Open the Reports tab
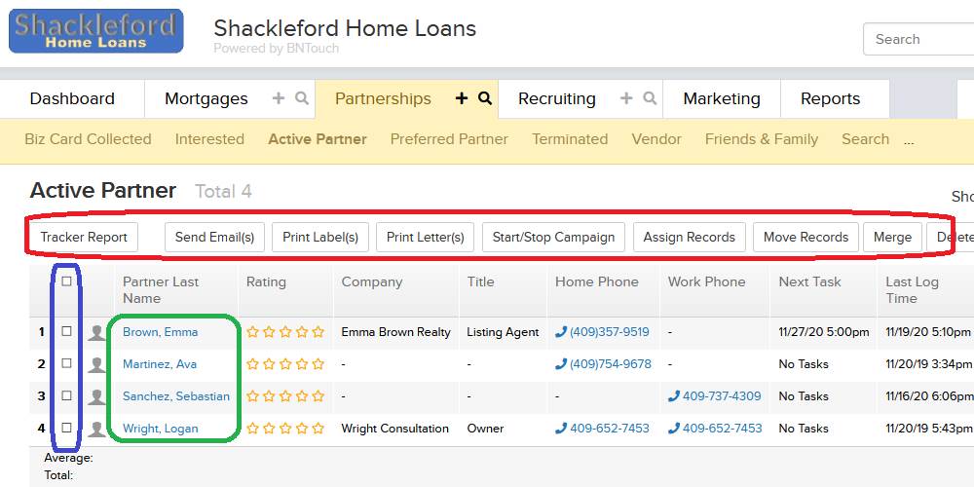Screen dimensions: 974x487 coord(831,98)
